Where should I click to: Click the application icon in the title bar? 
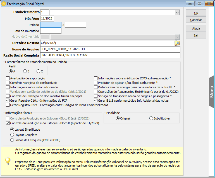coord(4,4)
